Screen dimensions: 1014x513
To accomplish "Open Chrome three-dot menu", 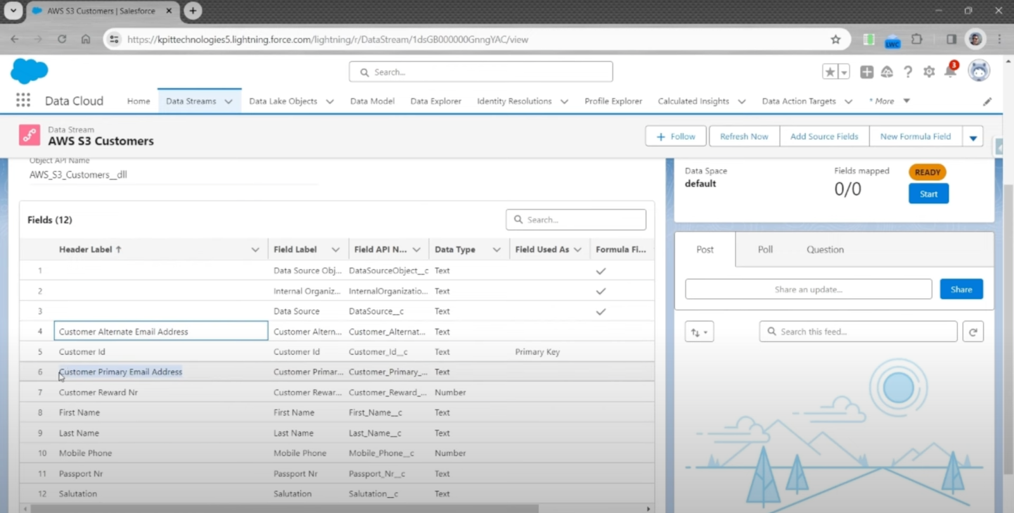I will click(x=999, y=39).
